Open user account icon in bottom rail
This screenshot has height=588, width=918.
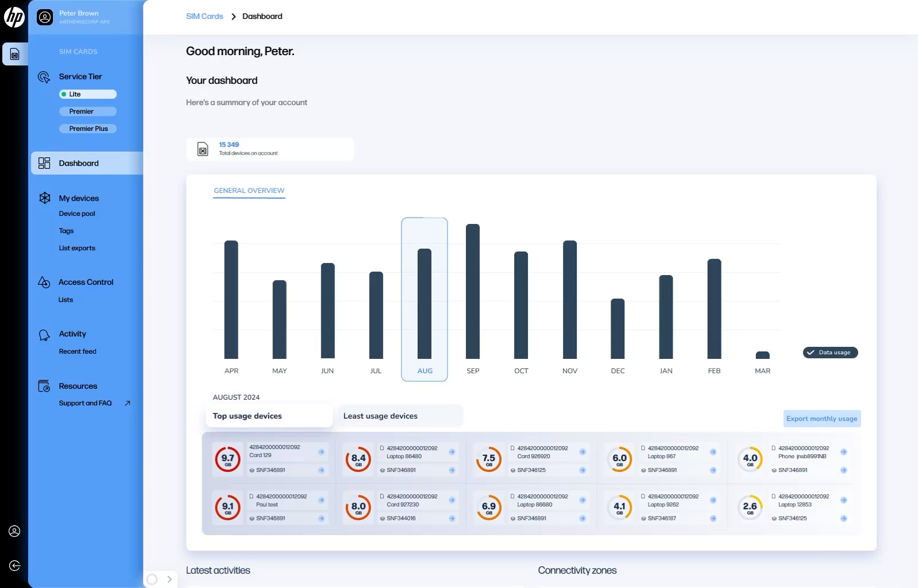[x=15, y=531]
